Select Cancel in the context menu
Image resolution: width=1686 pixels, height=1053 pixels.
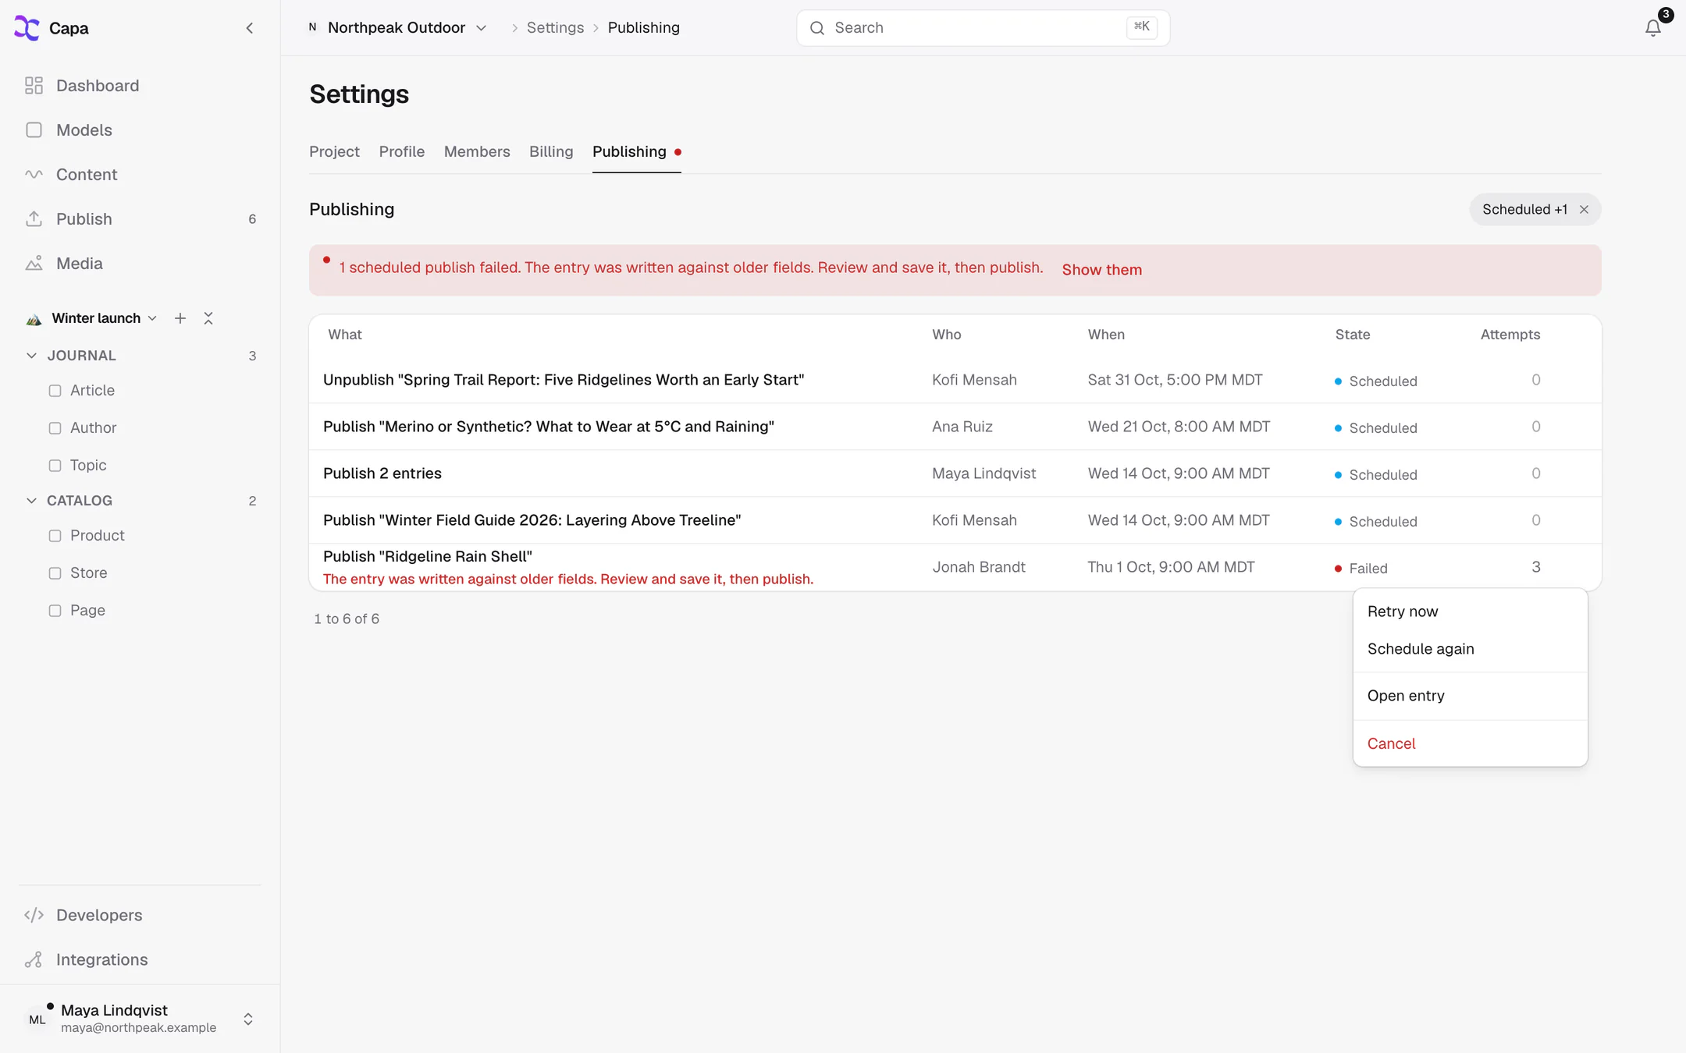[x=1470, y=743]
